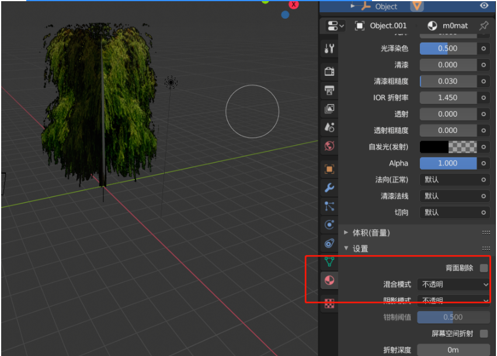
Task: Open the View Layer Properties tab
Action: click(x=329, y=109)
